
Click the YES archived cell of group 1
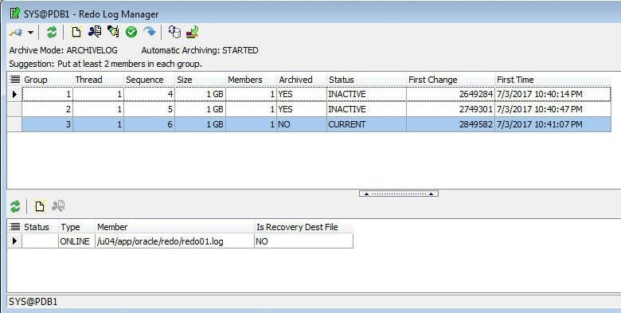tap(302, 94)
